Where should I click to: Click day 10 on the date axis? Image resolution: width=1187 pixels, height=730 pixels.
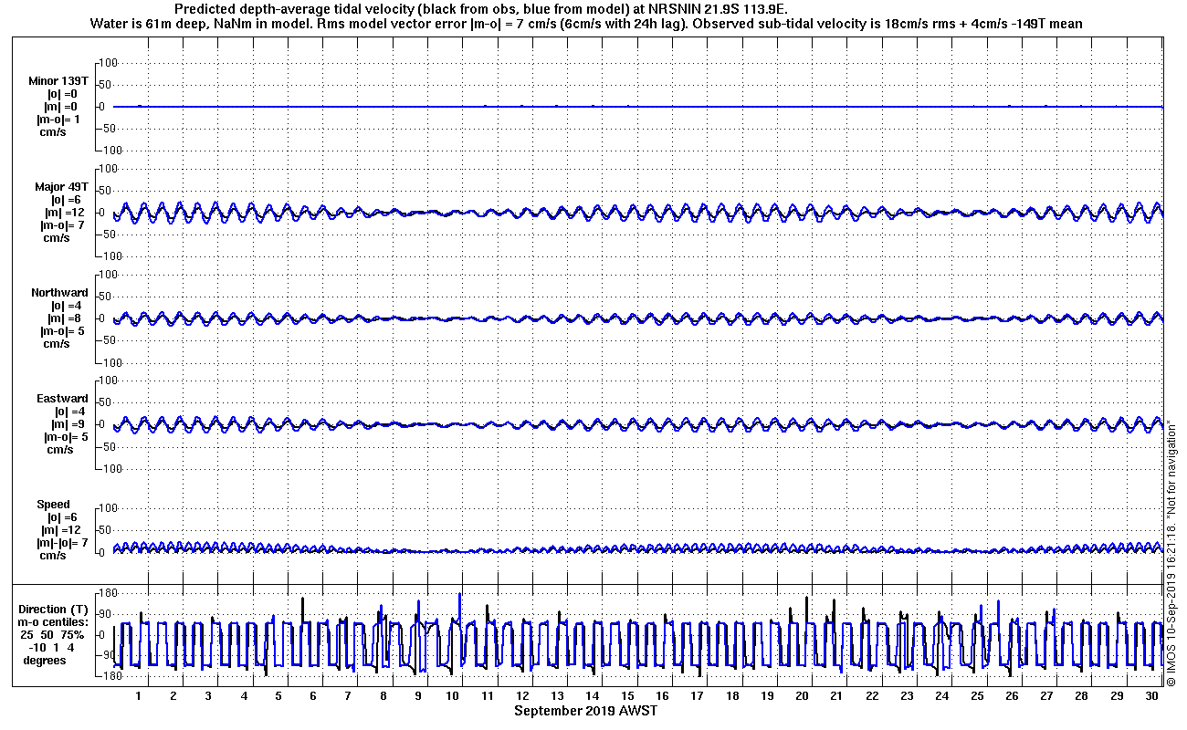452,695
